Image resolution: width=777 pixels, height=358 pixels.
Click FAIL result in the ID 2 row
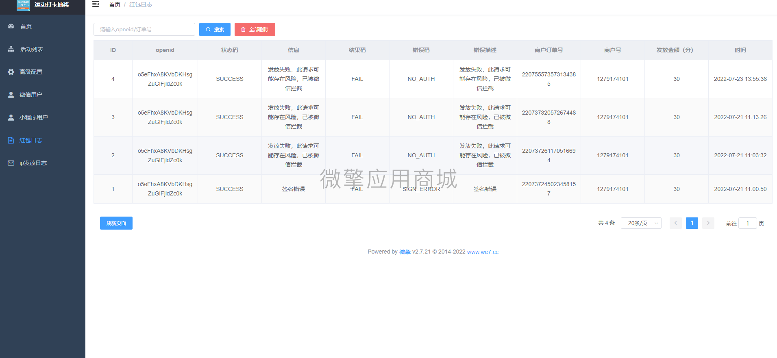pos(357,155)
